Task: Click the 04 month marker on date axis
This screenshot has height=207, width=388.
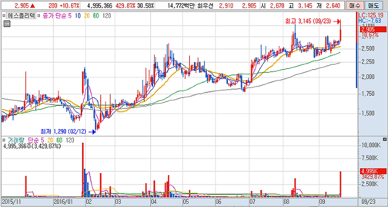Action: coord(154,201)
